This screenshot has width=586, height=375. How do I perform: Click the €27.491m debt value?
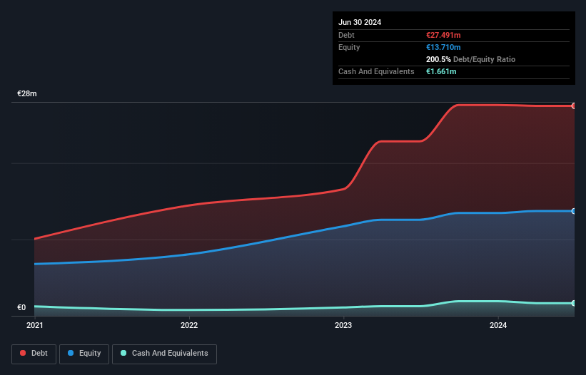point(443,35)
